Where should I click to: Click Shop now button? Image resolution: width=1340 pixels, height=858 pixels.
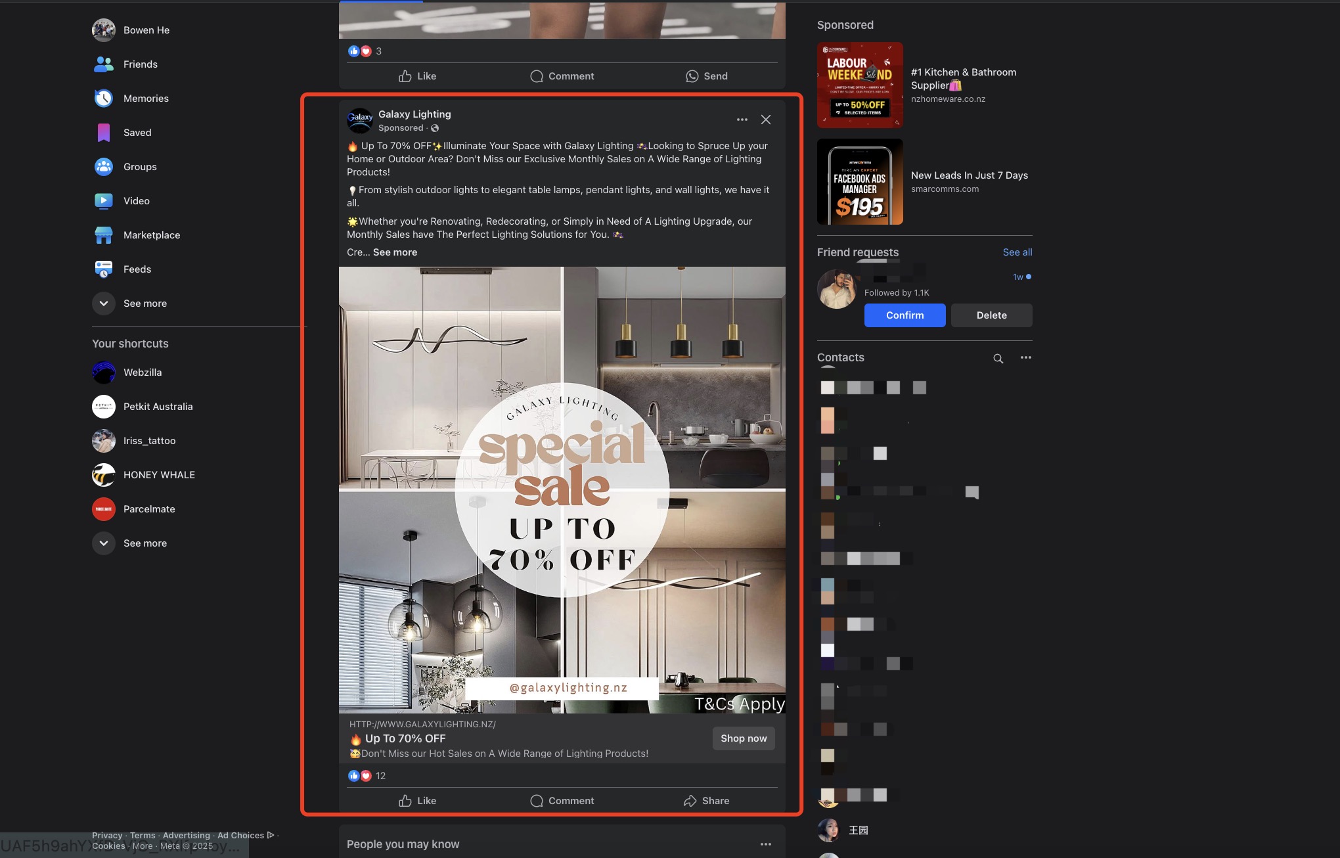[744, 738]
